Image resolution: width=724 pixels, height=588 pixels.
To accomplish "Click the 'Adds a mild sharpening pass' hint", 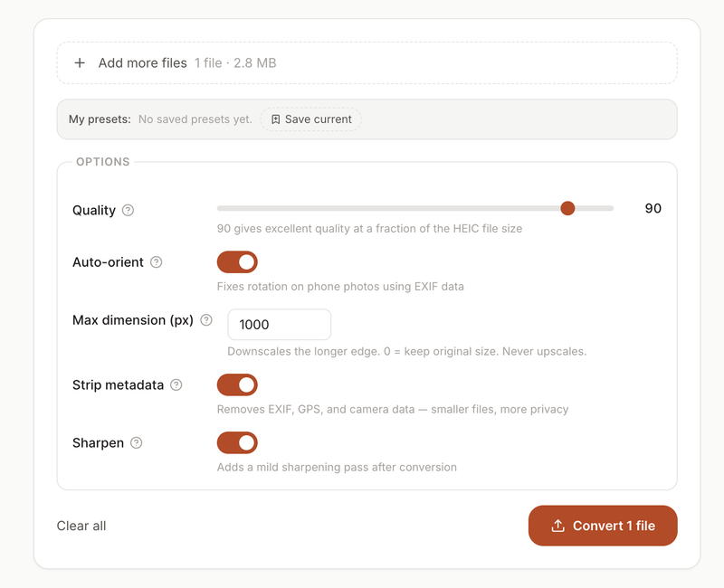I will [337, 468].
